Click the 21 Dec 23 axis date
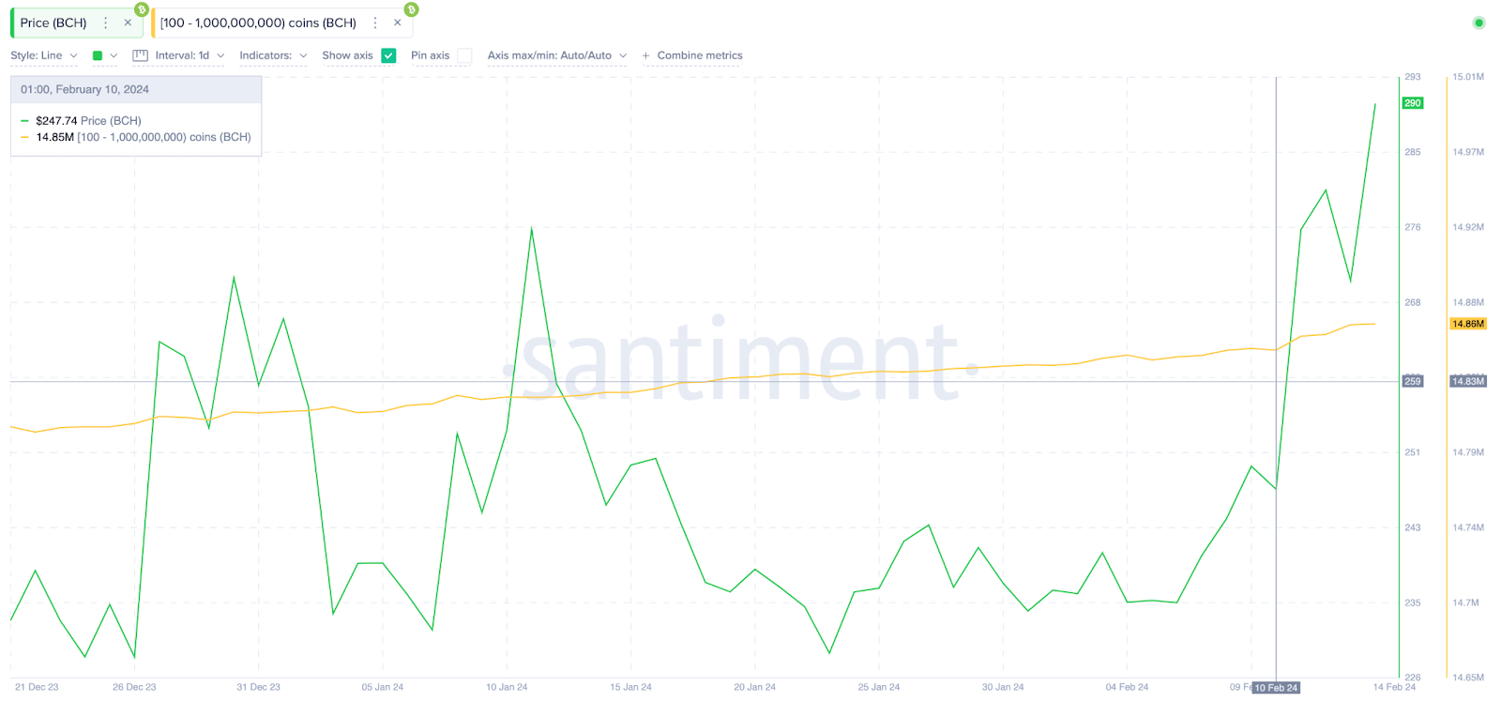Screen dimensions: 1501x702 (x=37, y=687)
